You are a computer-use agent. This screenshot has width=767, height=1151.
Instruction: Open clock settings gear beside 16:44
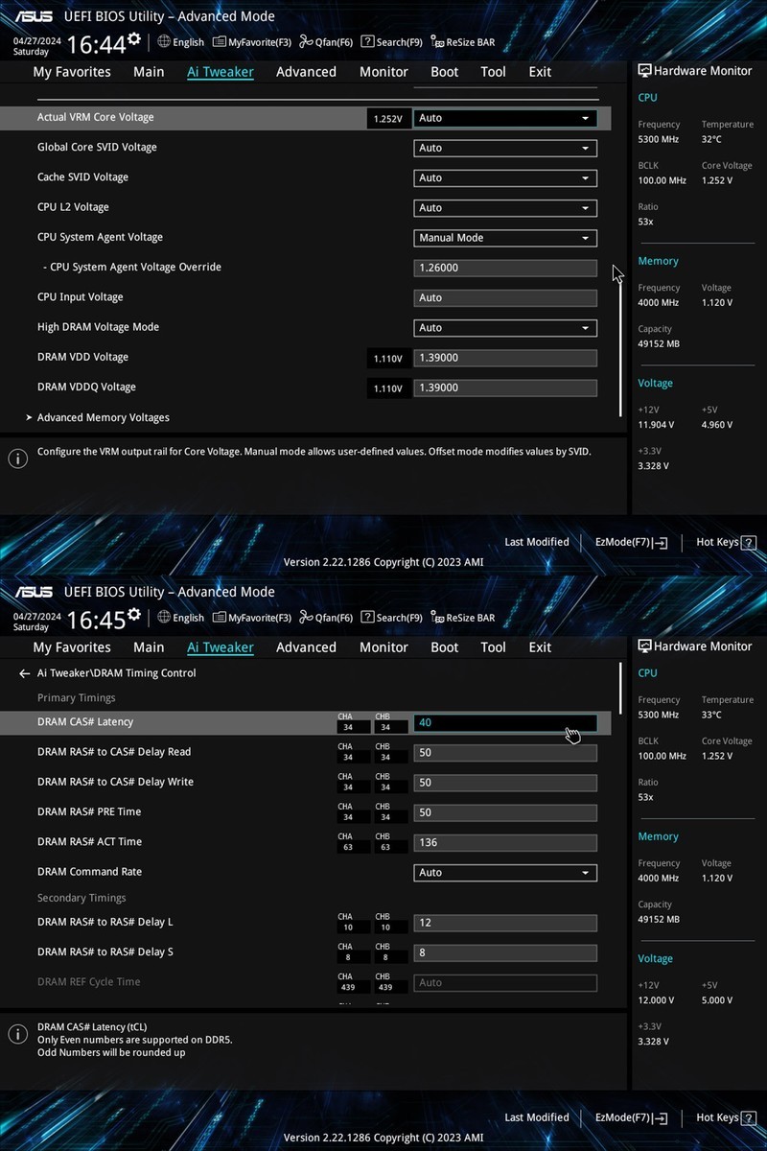[134, 39]
